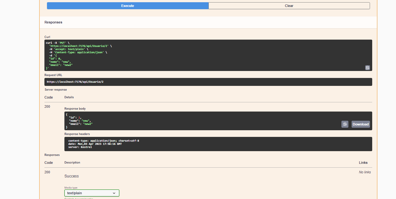The image size is (396, 199).
Task: Click the "Links" column header
Action: tap(363, 163)
